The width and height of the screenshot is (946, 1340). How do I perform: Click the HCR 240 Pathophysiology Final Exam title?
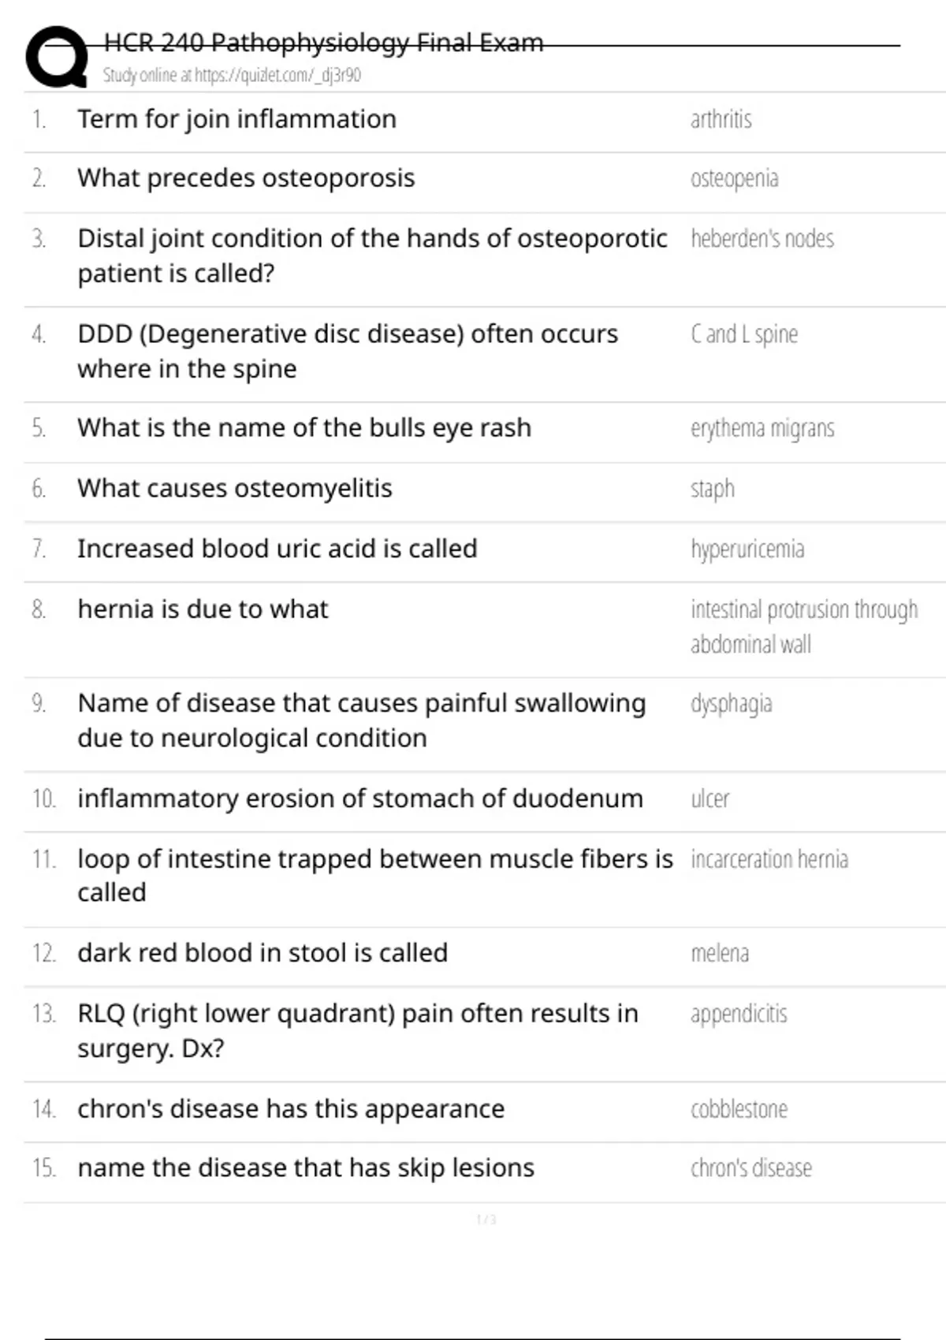(323, 42)
